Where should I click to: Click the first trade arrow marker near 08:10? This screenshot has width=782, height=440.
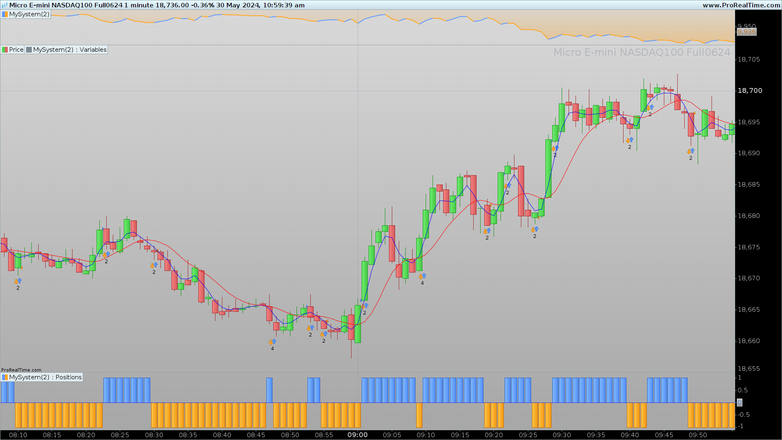18,281
